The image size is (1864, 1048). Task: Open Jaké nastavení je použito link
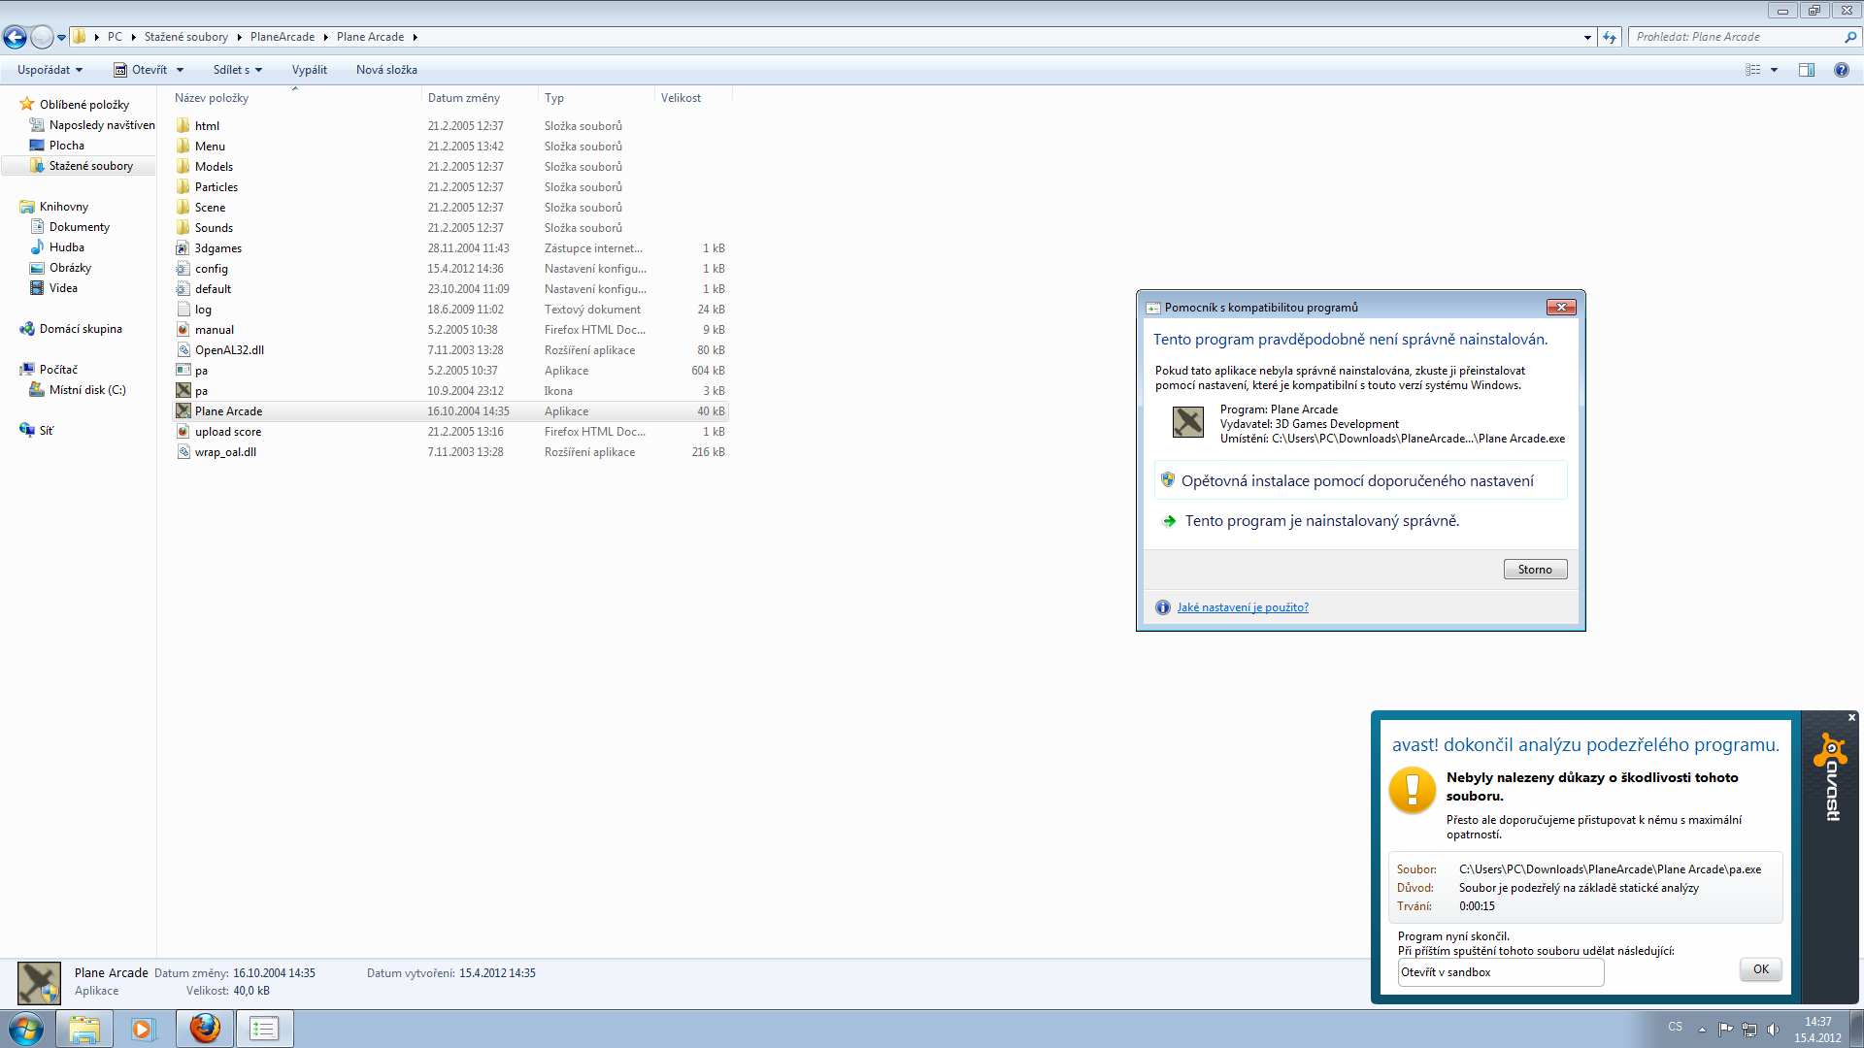[x=1242, y=607]
